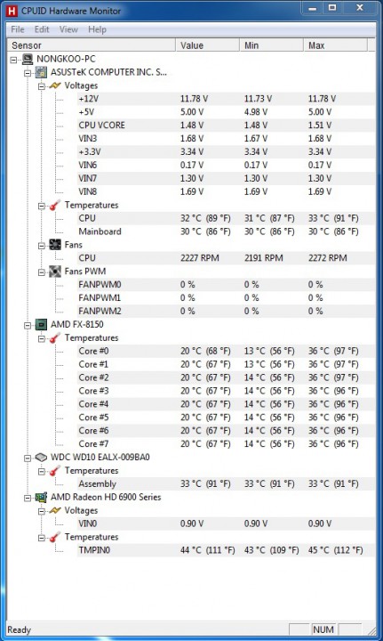Collapse the Fans PWM group
Screen dimensions: 383x641
point(41,272)
